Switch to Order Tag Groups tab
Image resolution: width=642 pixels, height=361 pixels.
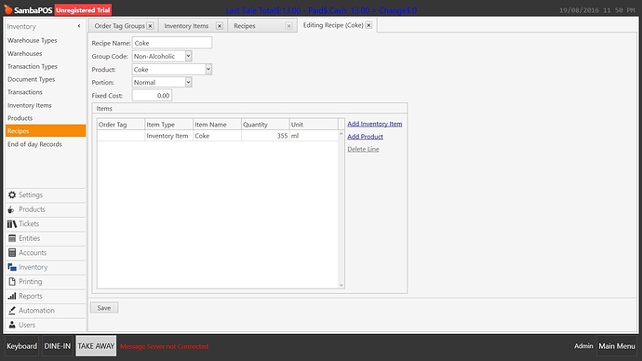click(x=119, y=26)
